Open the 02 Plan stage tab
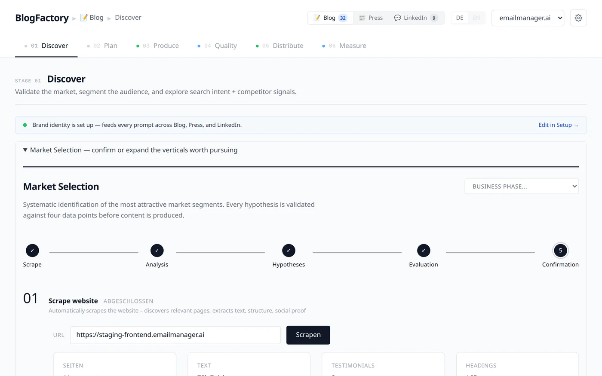The height and width of the screenshot is (376, 602). [x=102, y=46]
